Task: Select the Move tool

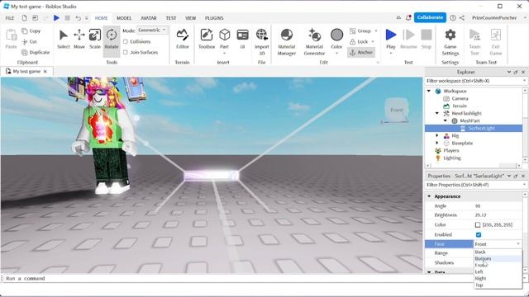Action: click(79, 39)
